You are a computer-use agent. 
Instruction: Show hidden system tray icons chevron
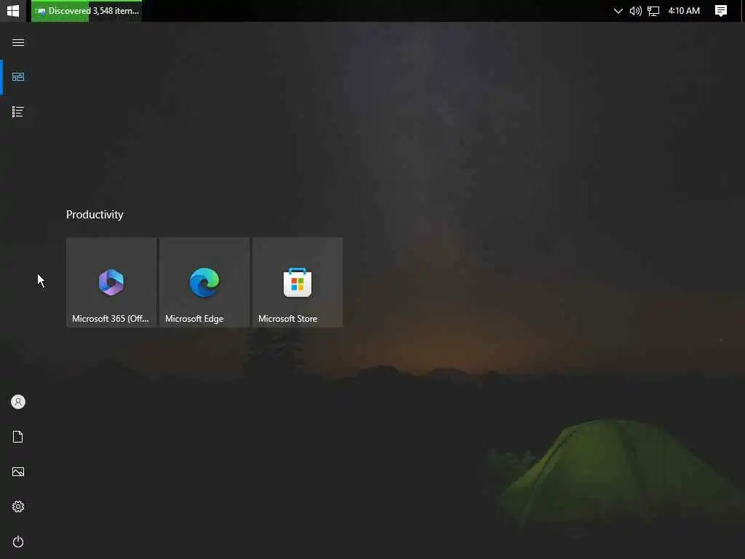point(618,11)
